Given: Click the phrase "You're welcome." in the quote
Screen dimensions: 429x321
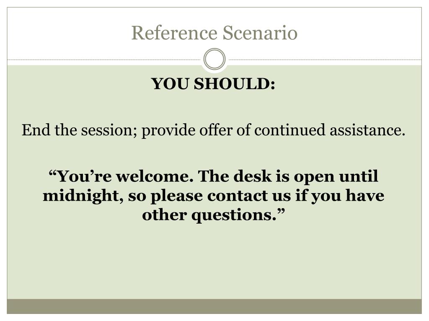Looking at the screenshot, I should point(121,176).
